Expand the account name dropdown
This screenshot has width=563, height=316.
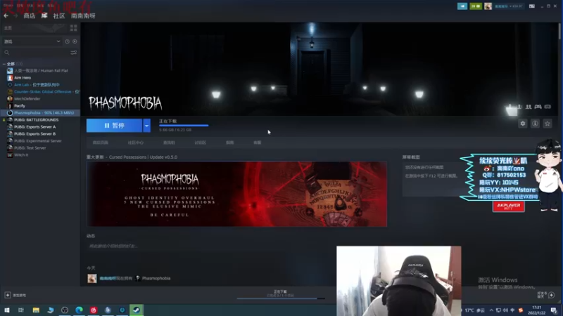click(x=508, y=6)
